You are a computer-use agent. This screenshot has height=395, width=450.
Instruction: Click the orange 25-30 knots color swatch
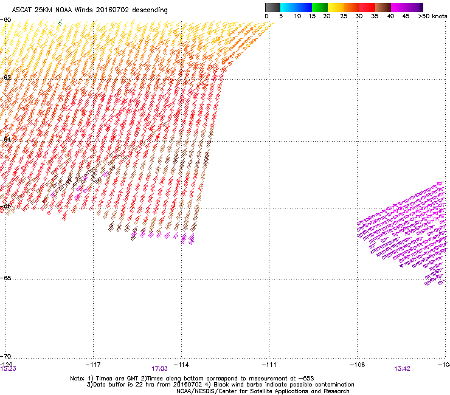point(351,7)
